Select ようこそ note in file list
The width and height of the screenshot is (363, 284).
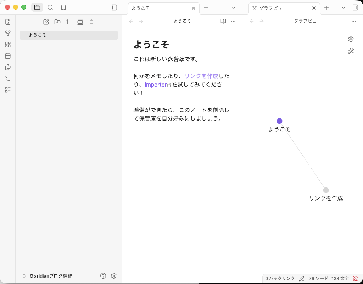pyautogui.click(x=69, y=35)
